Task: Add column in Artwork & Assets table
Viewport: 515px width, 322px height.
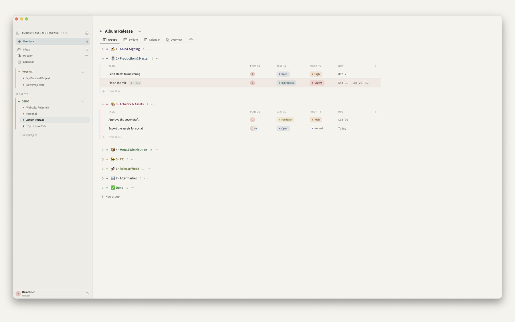Action: (x=376, y=112)
